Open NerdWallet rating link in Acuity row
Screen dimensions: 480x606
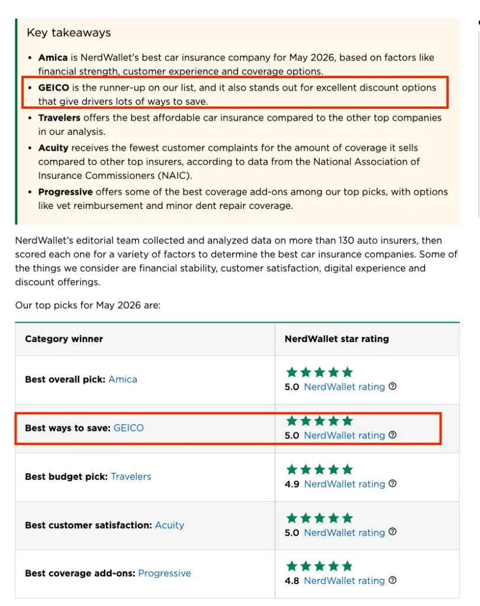344,533
